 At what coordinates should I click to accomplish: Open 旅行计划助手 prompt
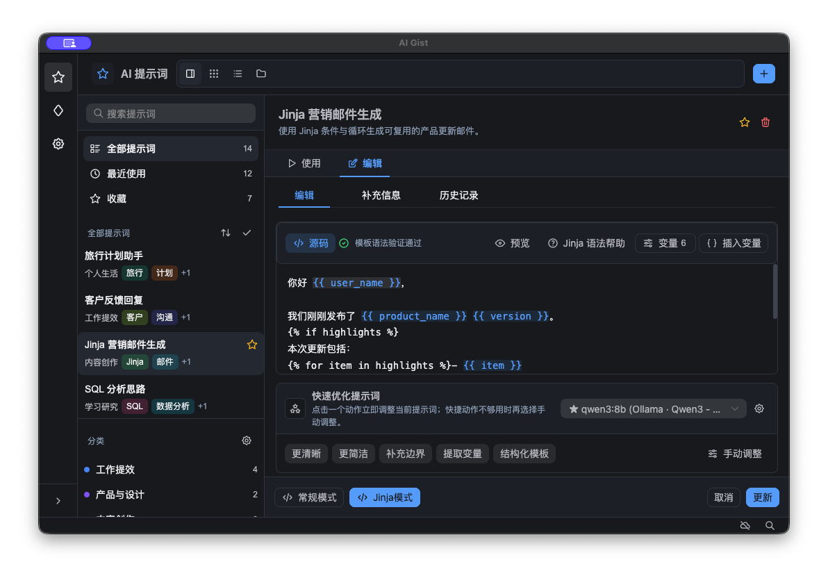click(171, 264)
